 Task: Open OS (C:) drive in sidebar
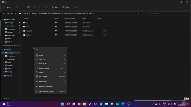(x=8, y=72)
